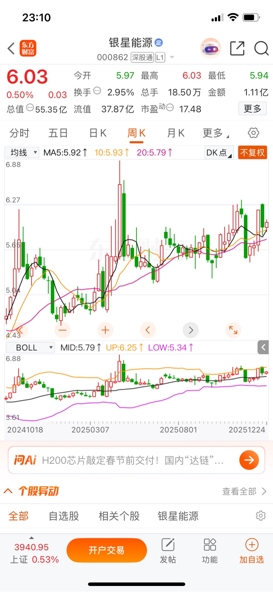Open 查看全部 link
Viewport: 273px width, 592px height.
pos(244,491)
